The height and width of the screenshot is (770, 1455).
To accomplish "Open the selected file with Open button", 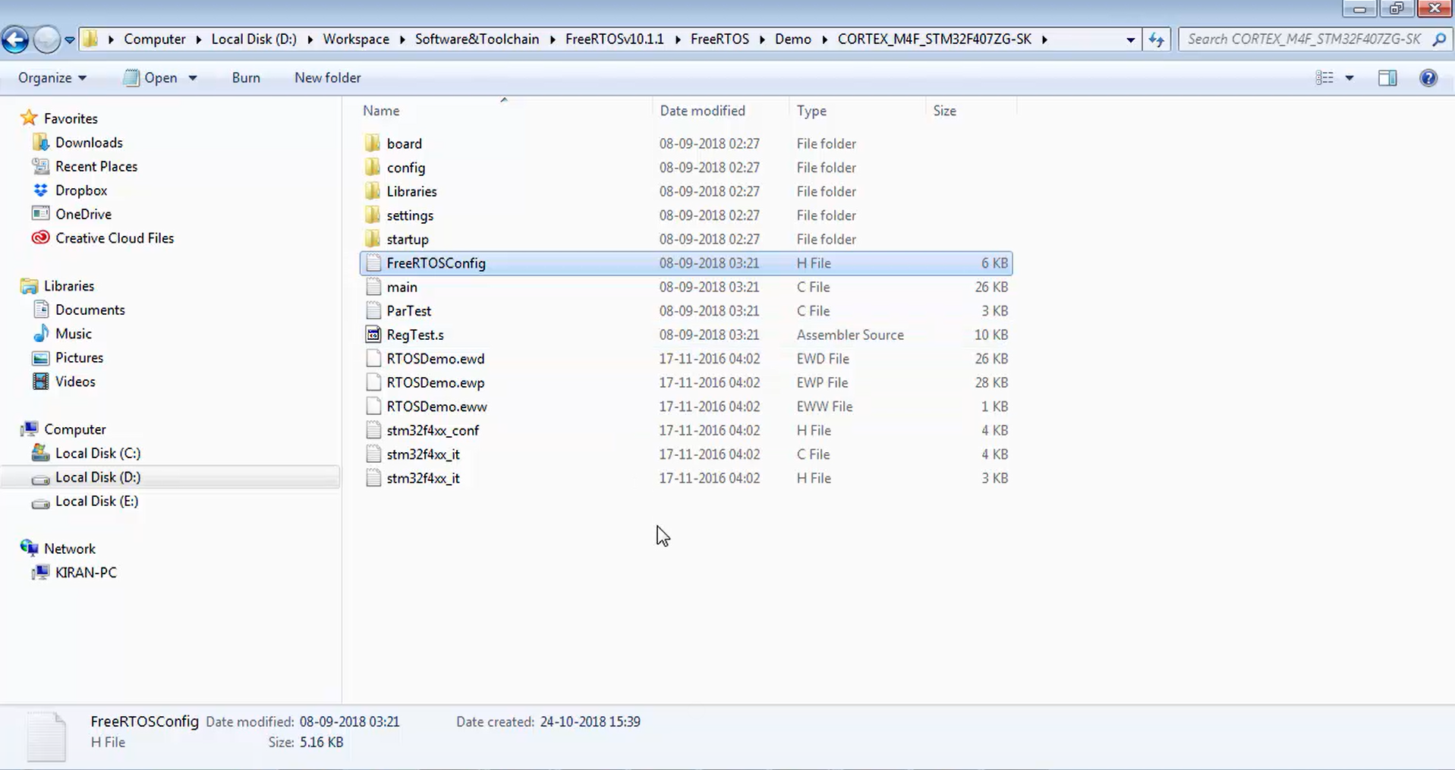I will 151,77.
